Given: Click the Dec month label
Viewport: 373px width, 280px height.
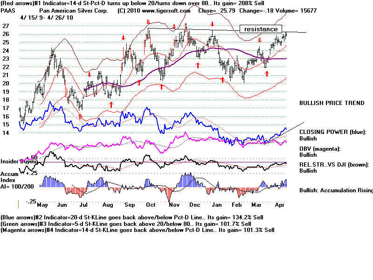Looking at the screenshot, I should [x=195, y=205].
